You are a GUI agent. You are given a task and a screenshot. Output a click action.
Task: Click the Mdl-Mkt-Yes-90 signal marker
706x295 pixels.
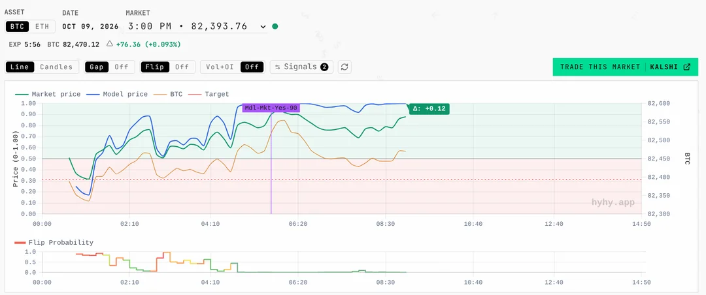tap(271, 108)
